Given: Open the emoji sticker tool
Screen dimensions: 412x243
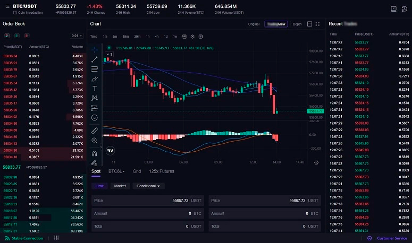Looking at the screenshot, I should coord(95,117).
